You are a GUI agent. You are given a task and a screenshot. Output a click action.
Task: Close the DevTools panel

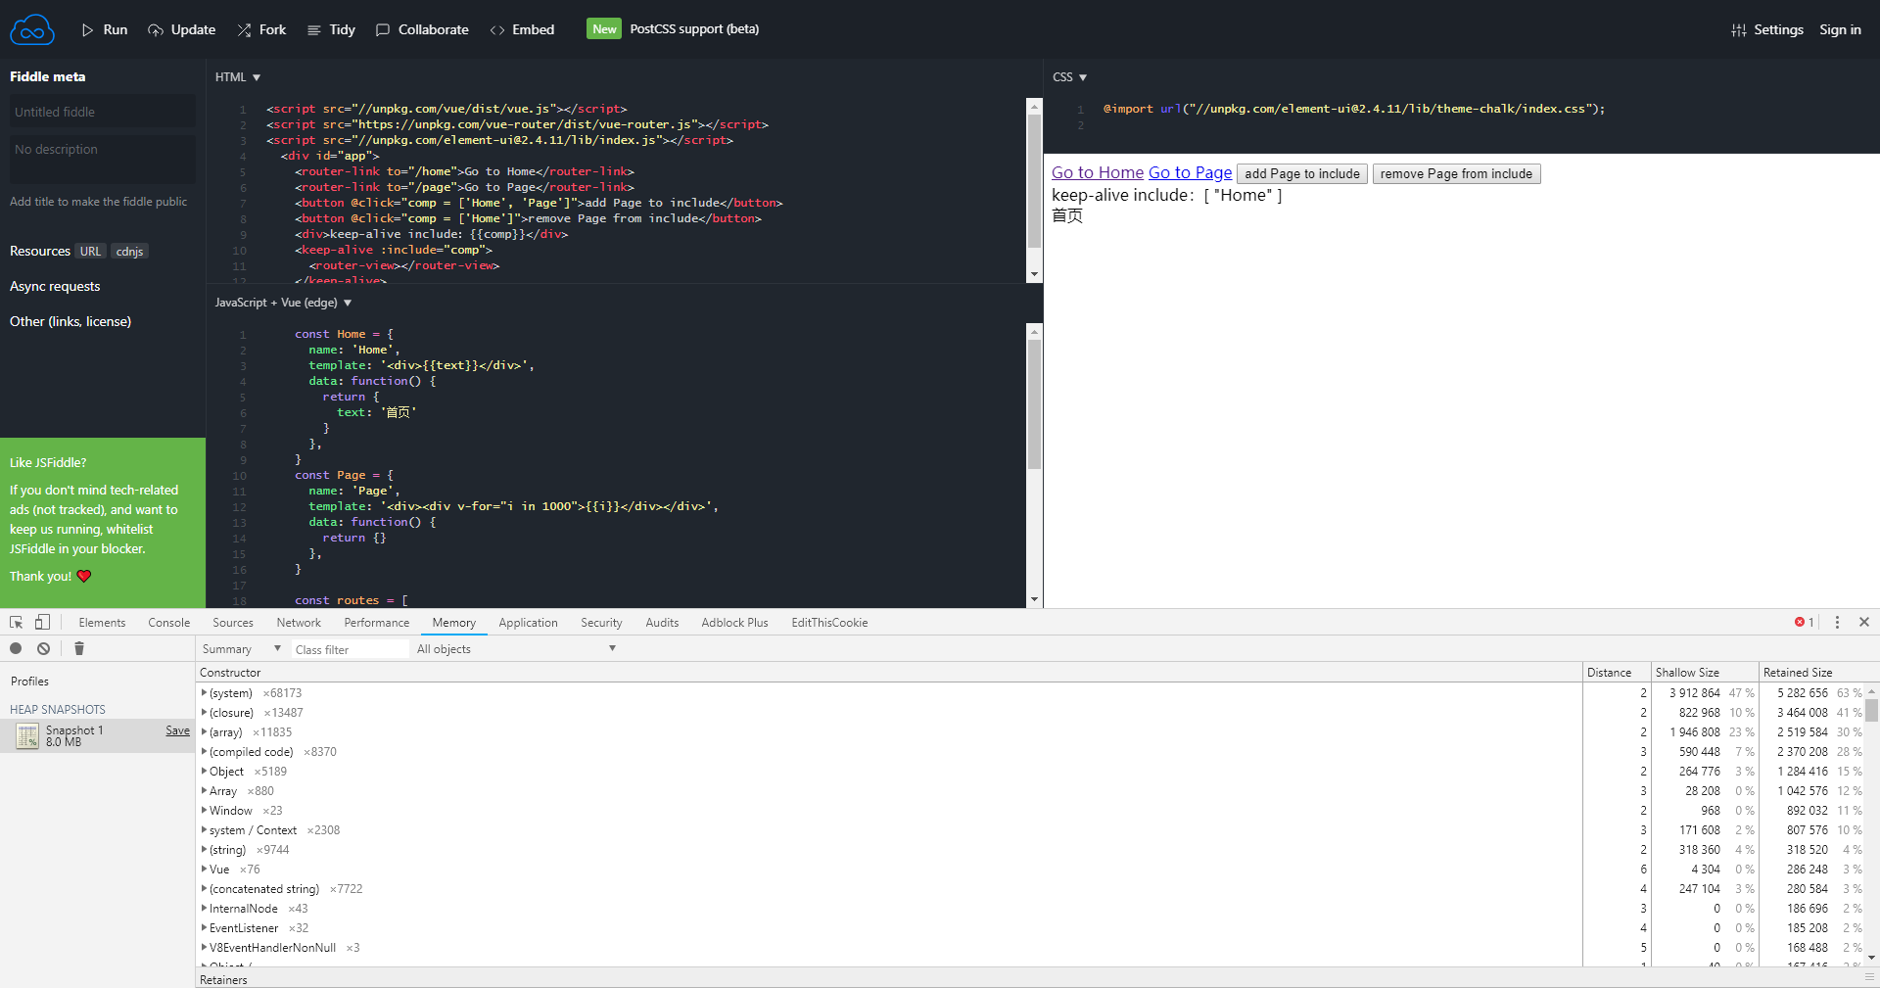(x=1864, y=622)
